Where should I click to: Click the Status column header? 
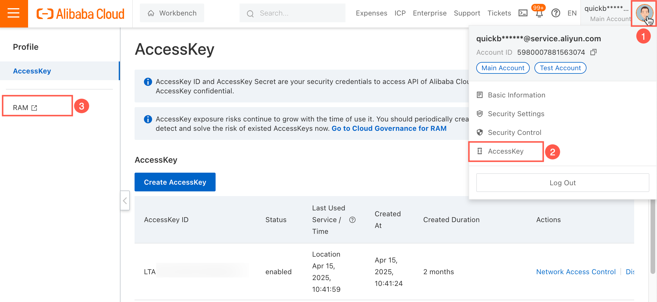pyautogui.click(x=276, y=220)
